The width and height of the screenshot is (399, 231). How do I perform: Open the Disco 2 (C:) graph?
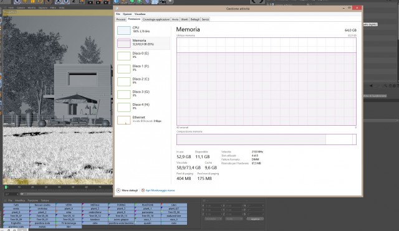[x=143, y=82]
